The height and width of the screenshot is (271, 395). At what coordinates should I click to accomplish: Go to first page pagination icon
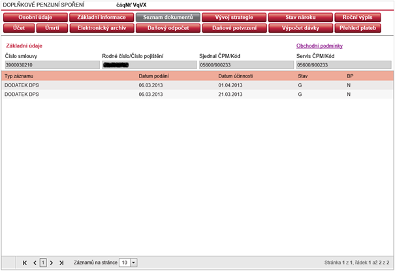click(25, 263)
